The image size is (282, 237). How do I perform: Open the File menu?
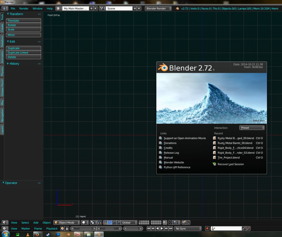(13, 9)
